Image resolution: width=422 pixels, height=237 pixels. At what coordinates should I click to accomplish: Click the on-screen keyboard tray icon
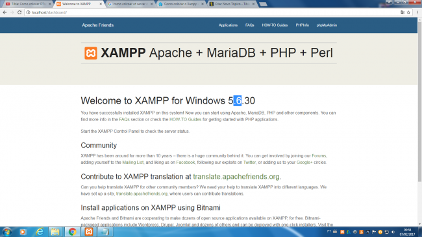point(335,231)
